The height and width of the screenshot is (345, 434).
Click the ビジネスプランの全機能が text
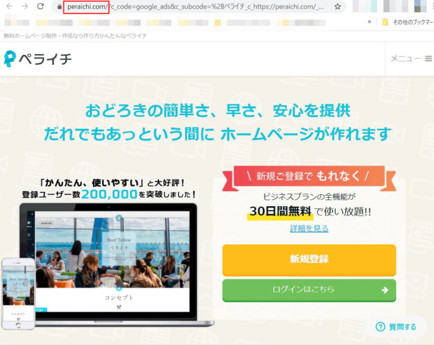(x=309, y=197)
